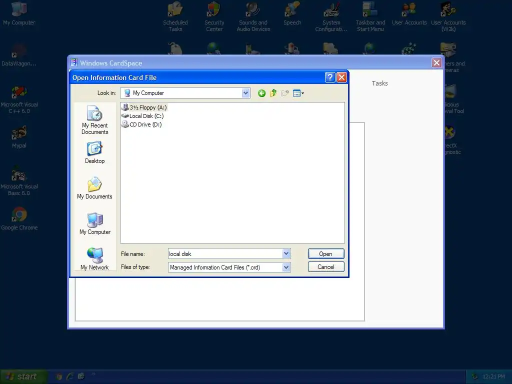The image size is (512, 384).
Task: Go up one folder level
Action: 273,93
